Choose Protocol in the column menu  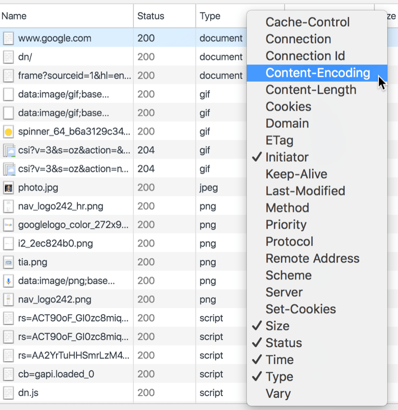289,241
